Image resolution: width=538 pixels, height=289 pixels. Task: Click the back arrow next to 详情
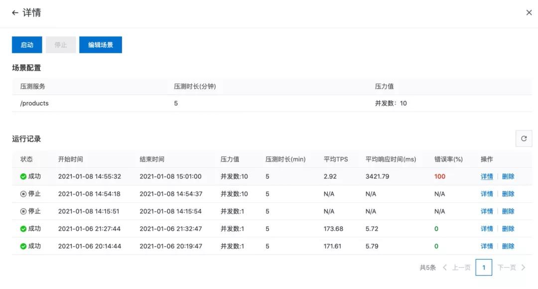pyautogui.click(x=15, y=12)
